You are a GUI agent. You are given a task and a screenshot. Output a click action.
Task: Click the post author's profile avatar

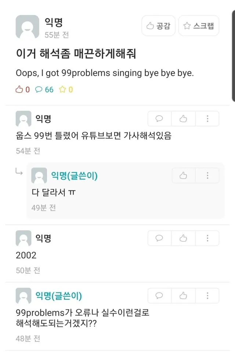28,27
